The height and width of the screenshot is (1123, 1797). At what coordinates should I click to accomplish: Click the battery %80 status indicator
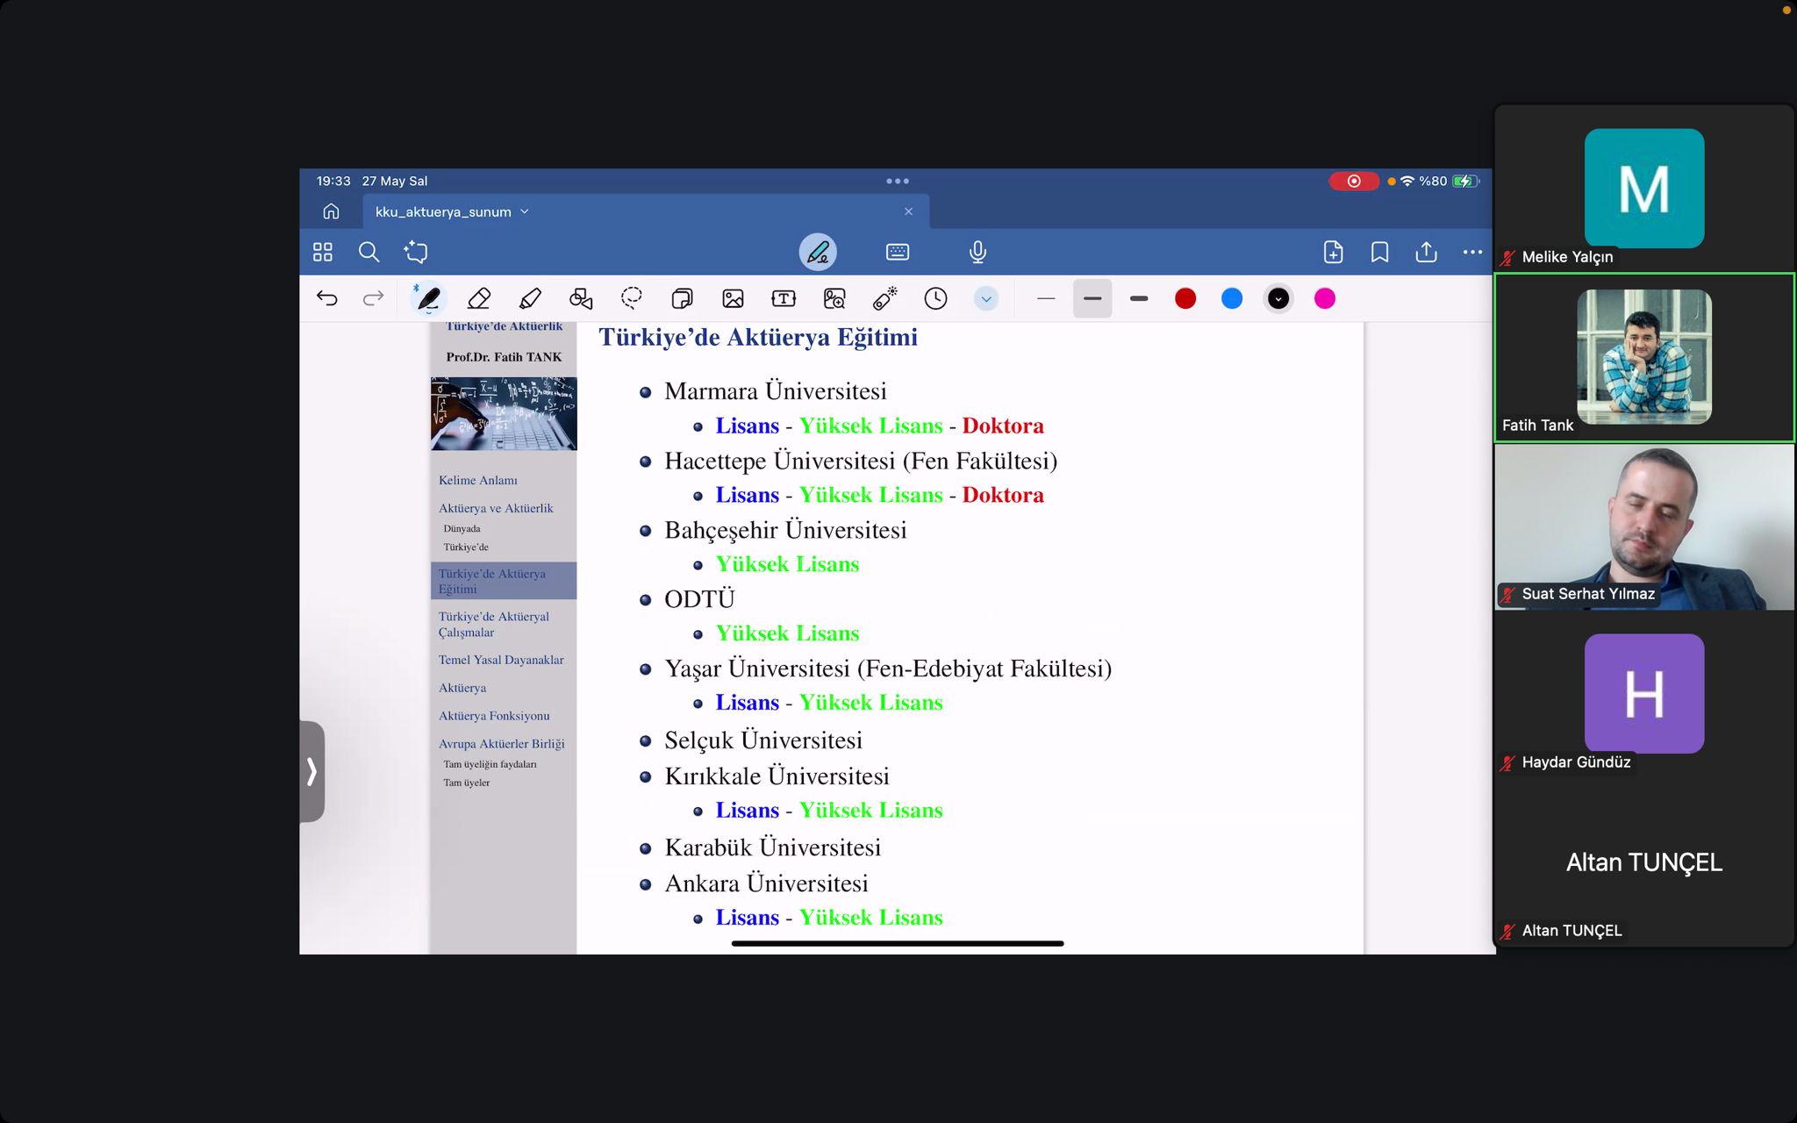click(x=1450, y=181)
